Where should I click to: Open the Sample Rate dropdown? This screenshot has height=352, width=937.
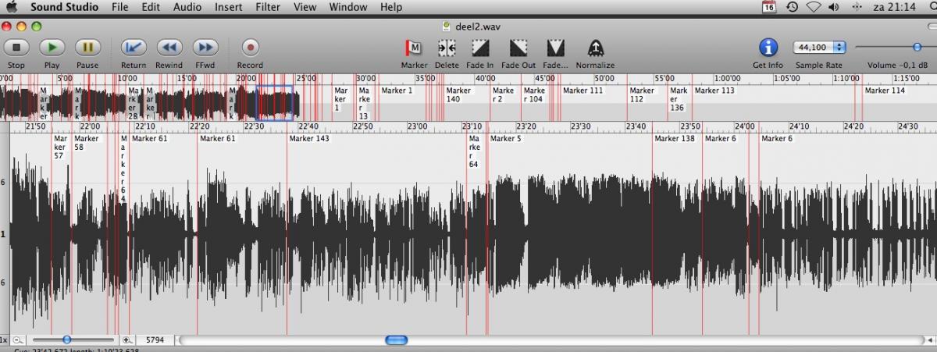pyautogui.click(x=818, y=48)
